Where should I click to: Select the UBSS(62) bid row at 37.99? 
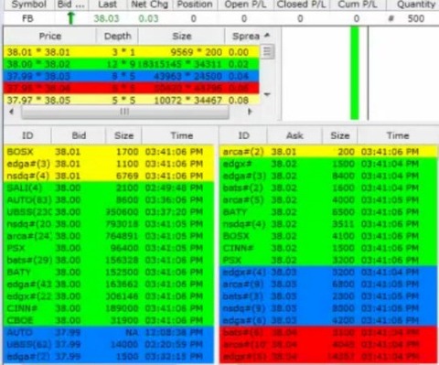(x=109, y=344)
